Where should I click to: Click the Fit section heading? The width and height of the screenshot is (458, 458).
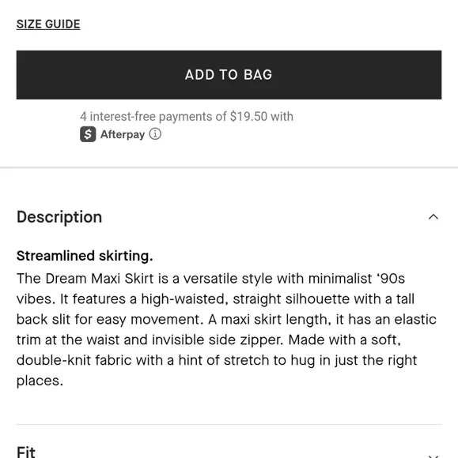point(26,452)
